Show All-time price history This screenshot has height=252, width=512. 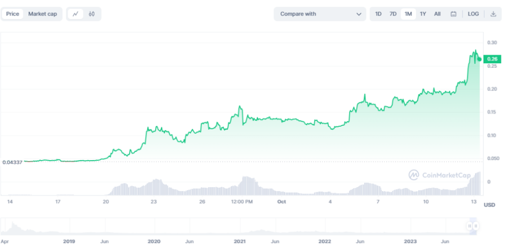tap(437, 14)
